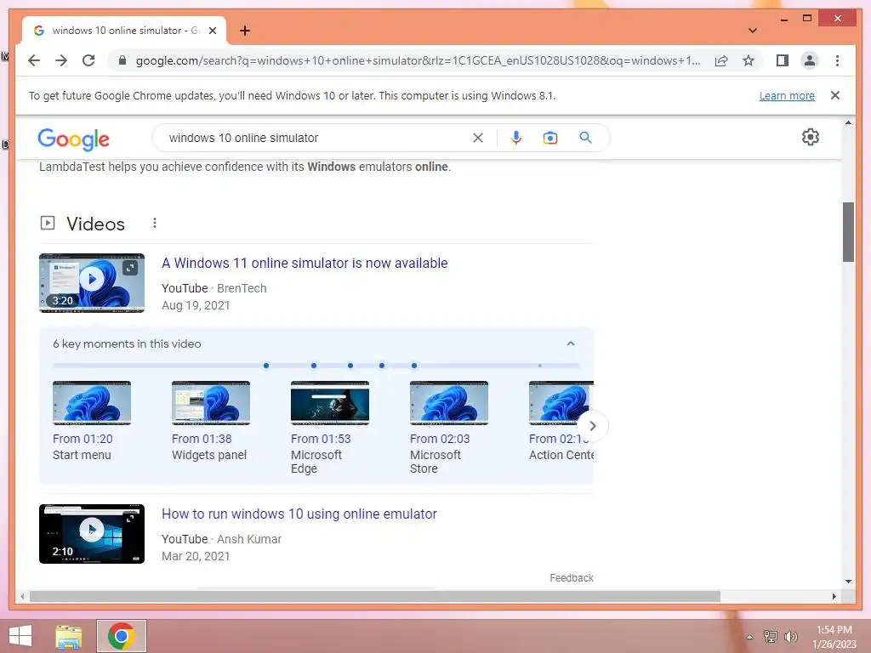Screen dimensions: 871x653
Task: Open File Explorer from the taskbar
Action: 69,636
